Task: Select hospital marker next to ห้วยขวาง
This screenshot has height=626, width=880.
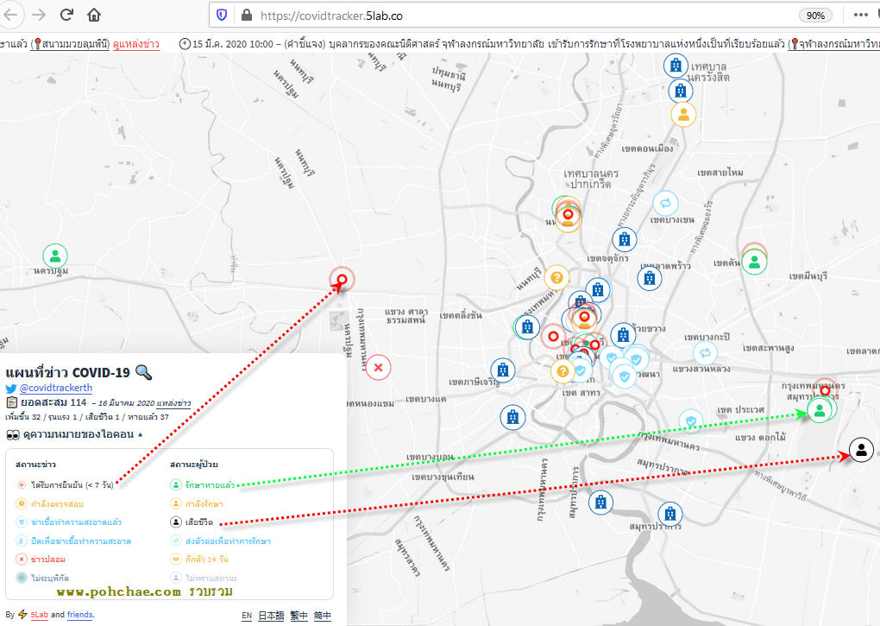Action: (623, 335)
